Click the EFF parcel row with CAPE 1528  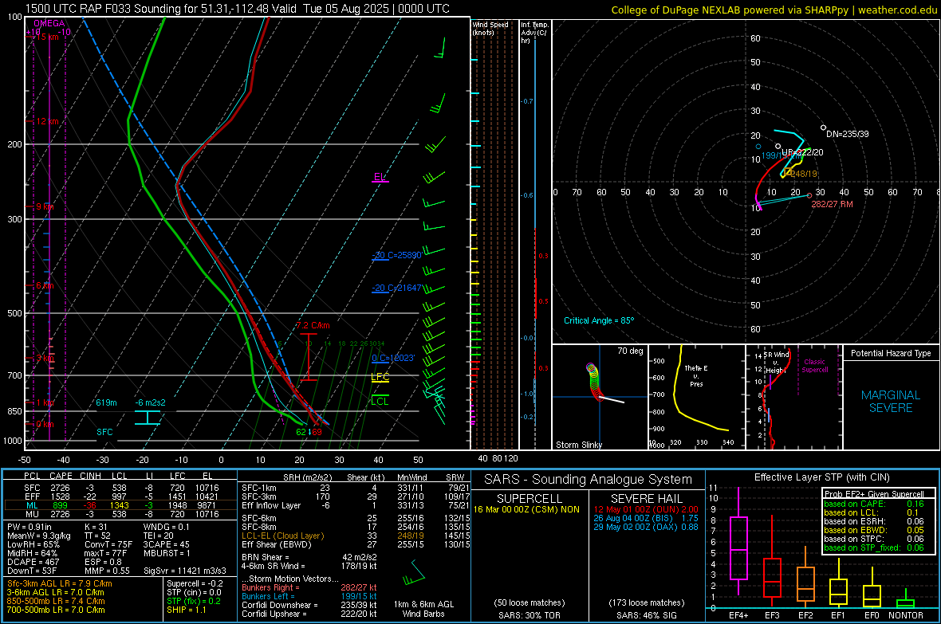coord(119,496)
